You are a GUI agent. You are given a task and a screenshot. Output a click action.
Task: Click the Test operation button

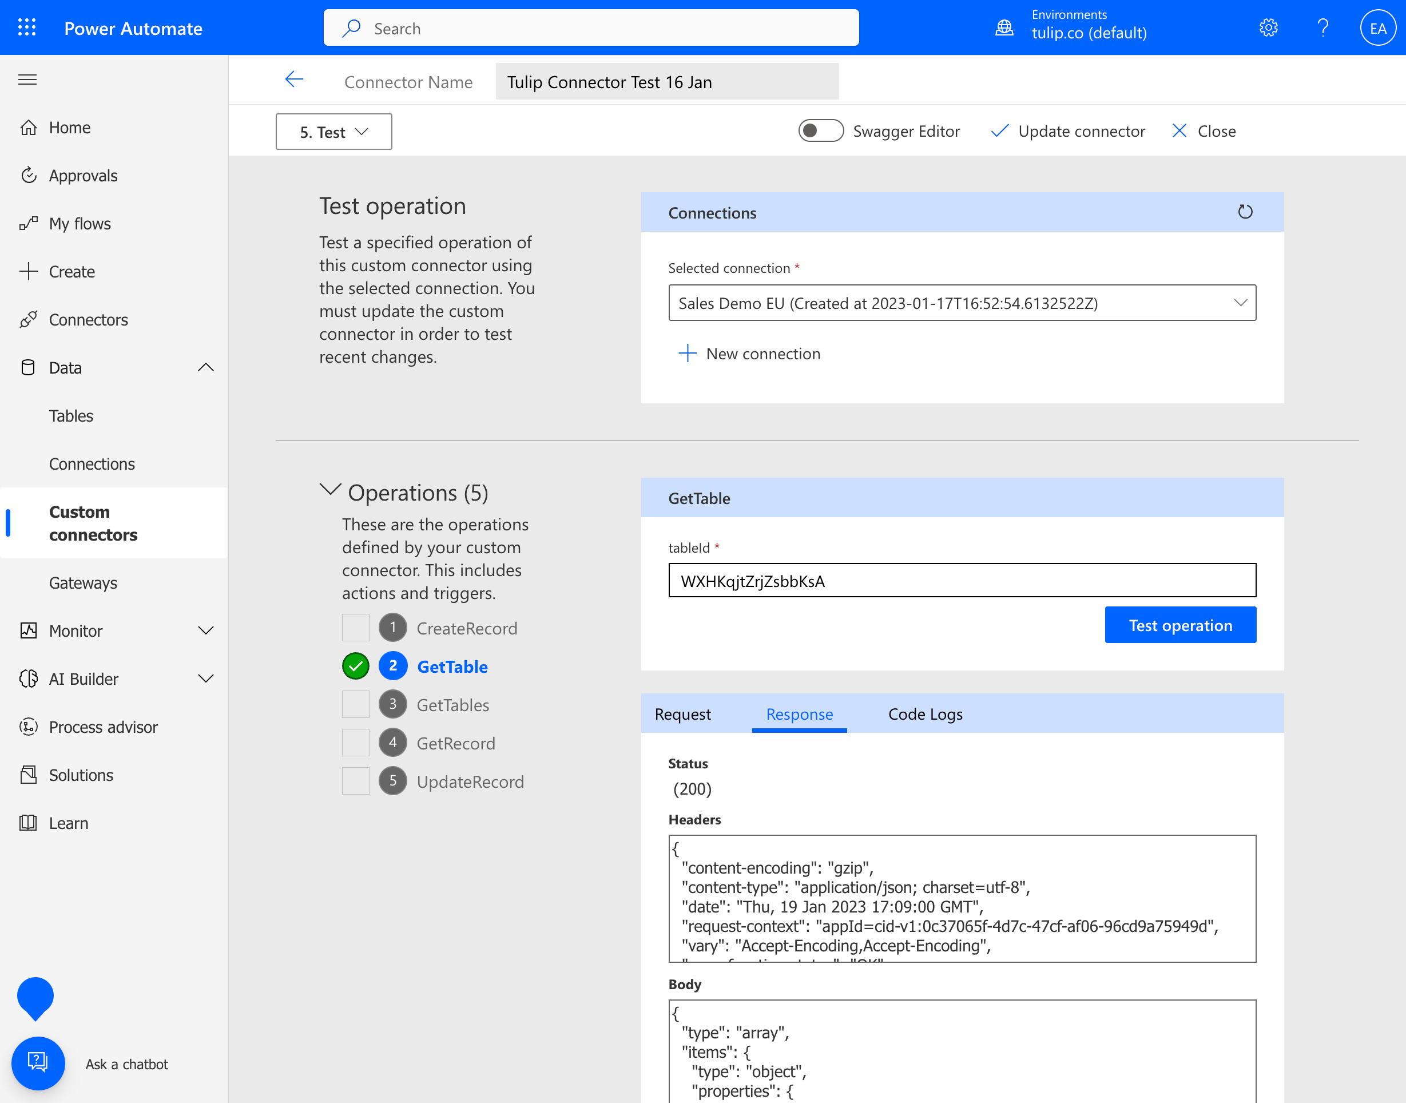click(1180, 625)
